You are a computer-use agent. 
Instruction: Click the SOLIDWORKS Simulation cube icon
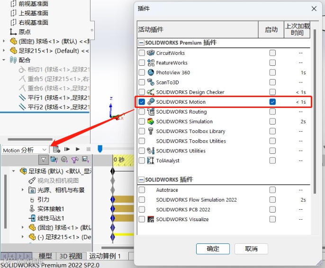tap(151, 121)
